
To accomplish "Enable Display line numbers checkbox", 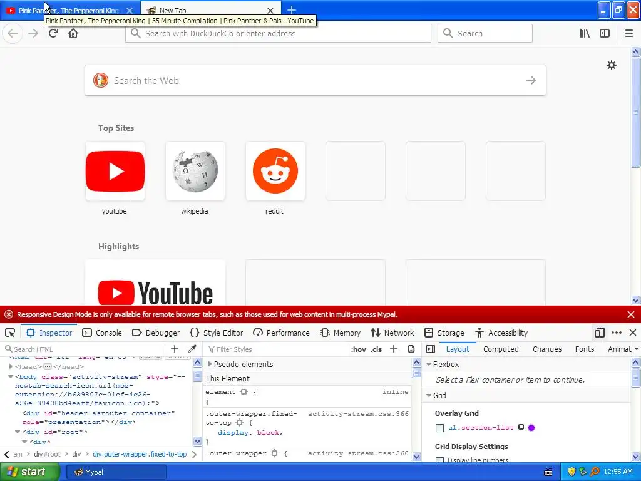I will 439,460.
